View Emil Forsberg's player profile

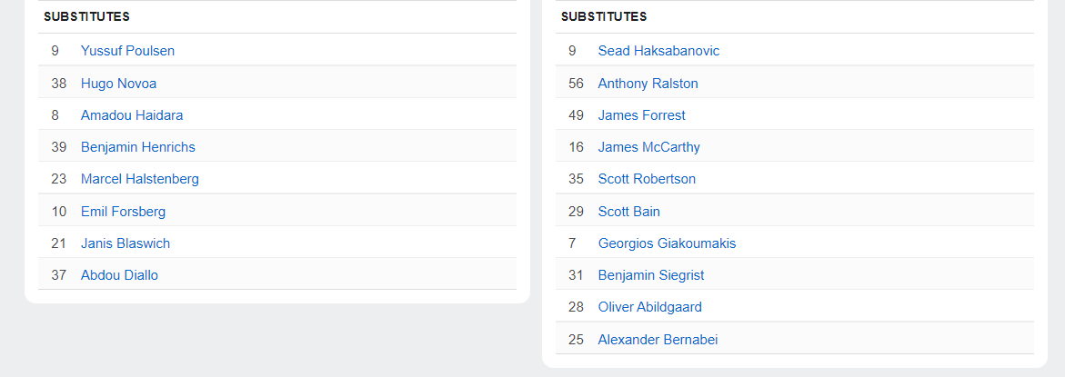point(123,212)
